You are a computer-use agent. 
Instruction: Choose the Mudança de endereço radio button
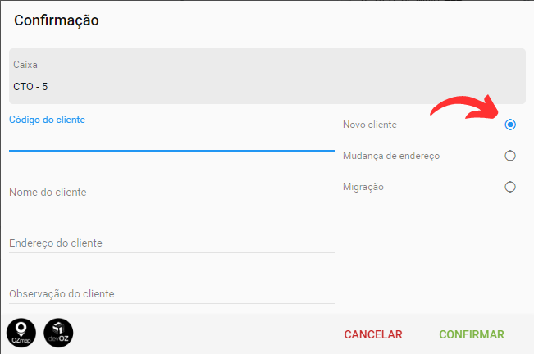coord(510,156)
